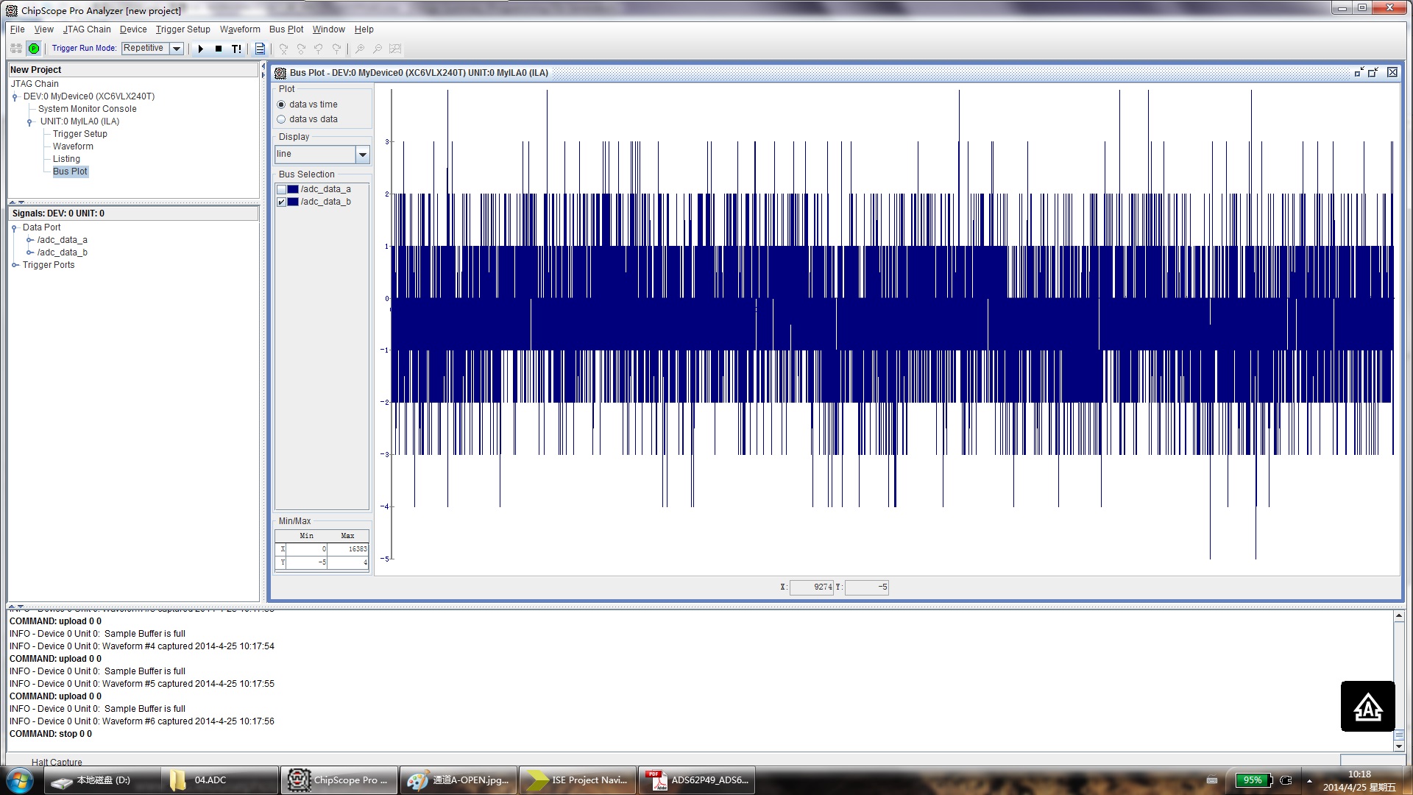Open the Device menu
The width and height of the screenshot is (1413, 795).
tap(133, 29)
